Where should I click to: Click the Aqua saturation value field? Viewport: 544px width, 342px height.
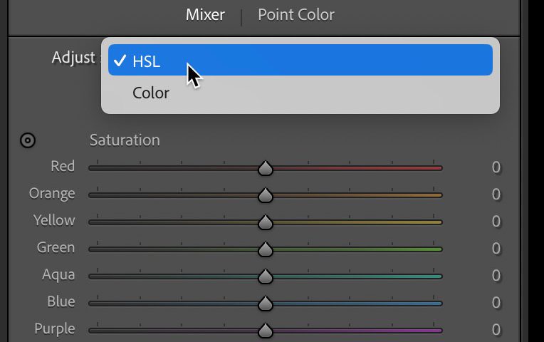(496, 276)
